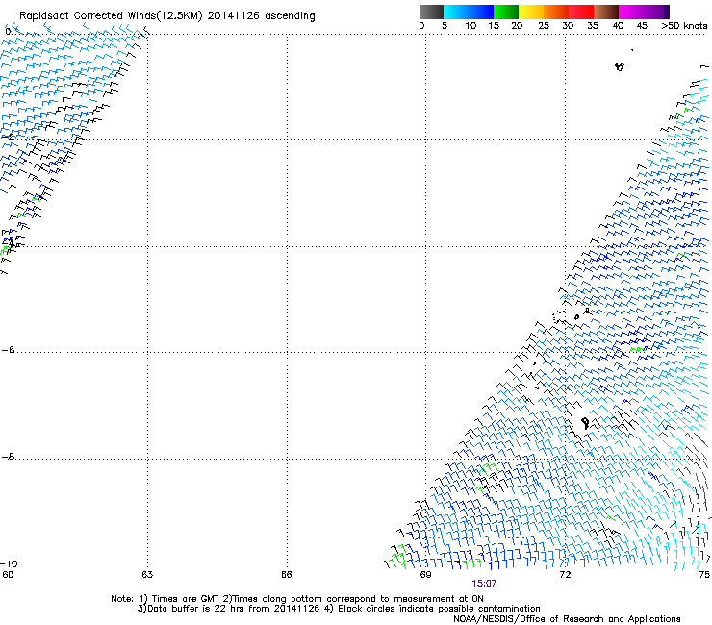Click the dark purple 45-50 knots swatch
The image size is (712, 625).
pyautogui.click(x=656, y=12)
